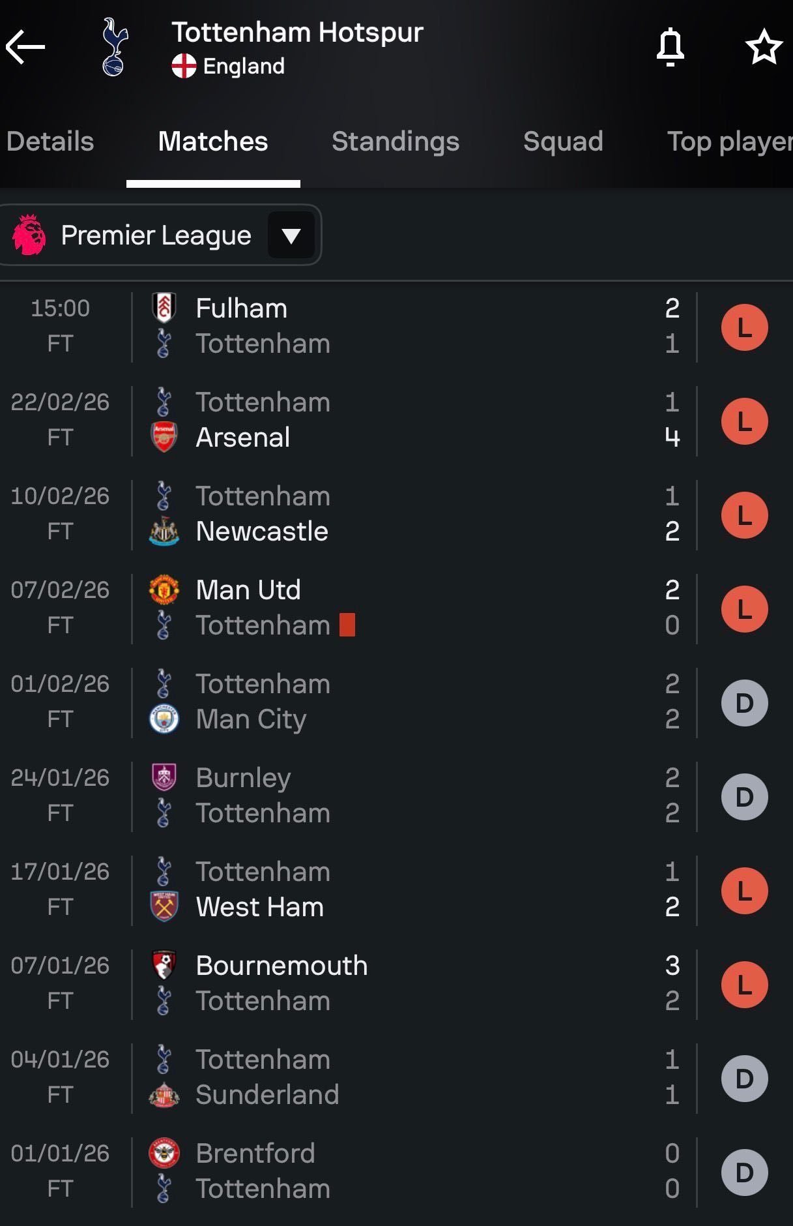
Task: Click the loss badge on Bournemouth match
Action: click(x=744, y=985)
